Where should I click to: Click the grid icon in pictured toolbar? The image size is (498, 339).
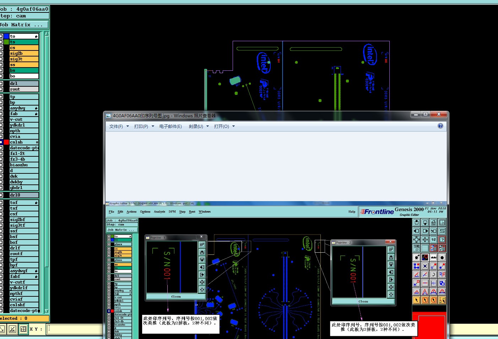tap(425, 248)
